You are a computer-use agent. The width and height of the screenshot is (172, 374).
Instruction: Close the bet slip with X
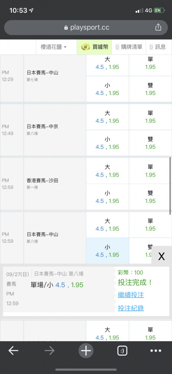[x=162, y=256]
